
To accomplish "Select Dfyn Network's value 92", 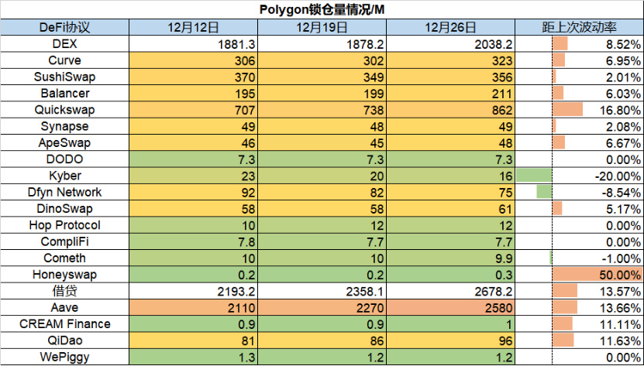I will 193,192.
